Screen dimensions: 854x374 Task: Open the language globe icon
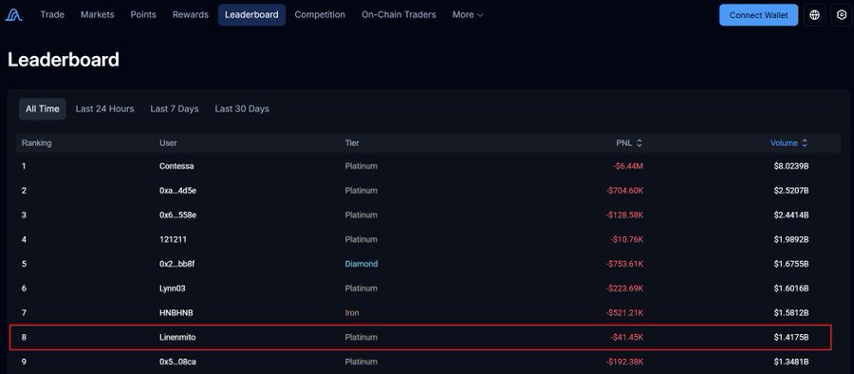pos(814,15)
